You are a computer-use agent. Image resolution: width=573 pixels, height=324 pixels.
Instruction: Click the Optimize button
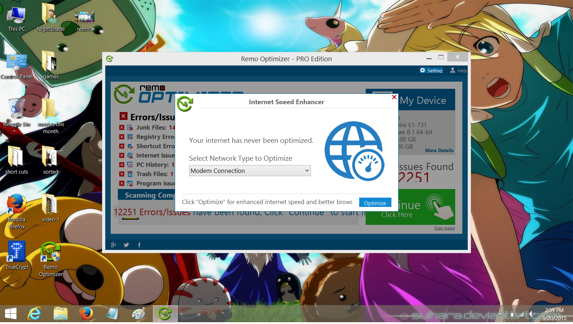tap(375, 203)
